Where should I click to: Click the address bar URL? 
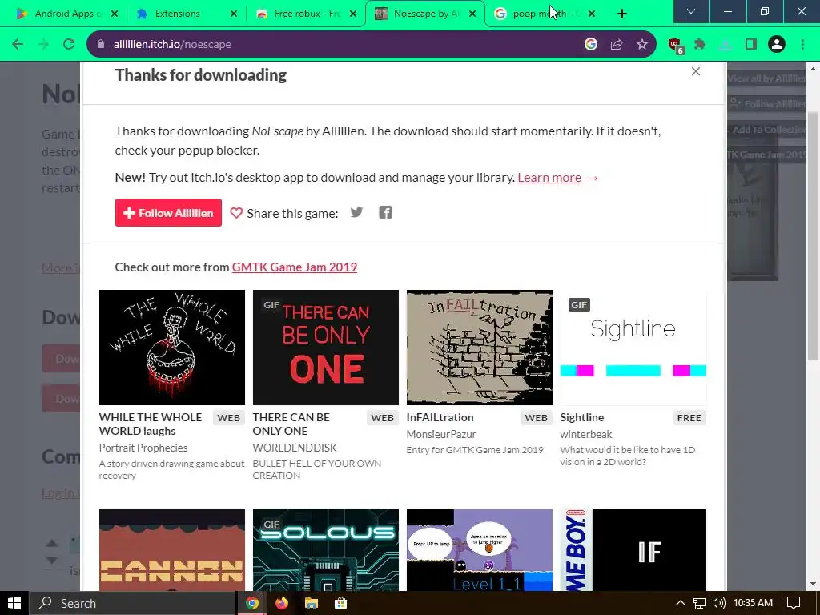pyautogui.click(x=172, y=45)
